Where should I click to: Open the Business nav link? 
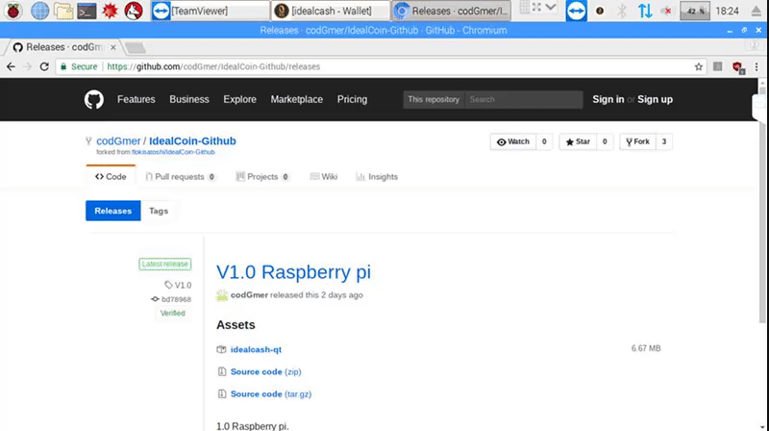click(x=189, y=99)
